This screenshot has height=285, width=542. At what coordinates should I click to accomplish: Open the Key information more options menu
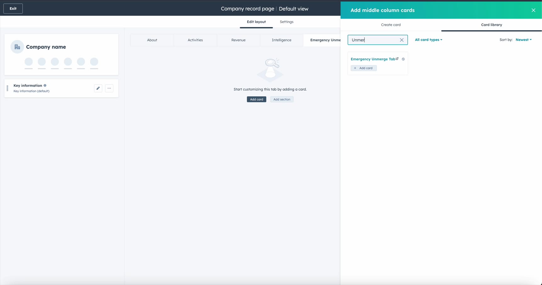click(109, 88)
